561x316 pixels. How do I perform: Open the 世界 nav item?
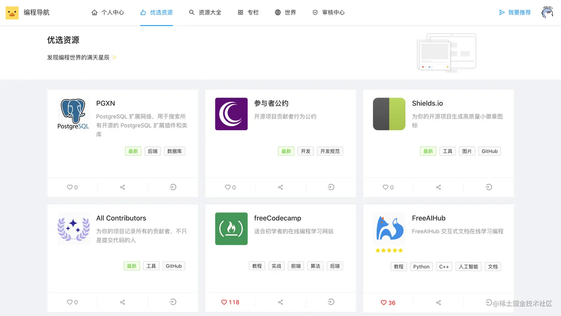point(285,13)
